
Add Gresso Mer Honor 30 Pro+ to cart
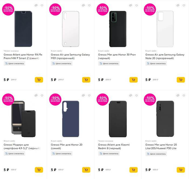[133, 80]
